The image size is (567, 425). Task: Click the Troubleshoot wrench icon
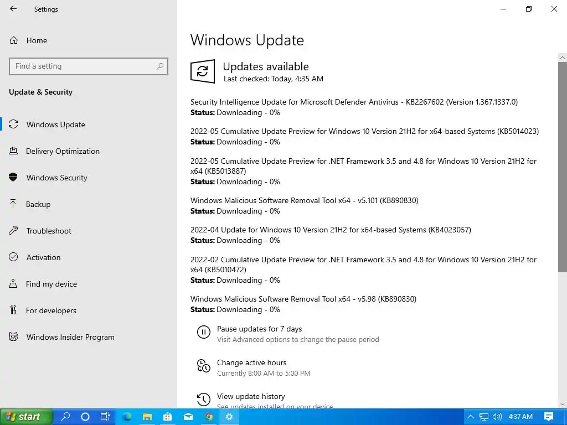13,231
